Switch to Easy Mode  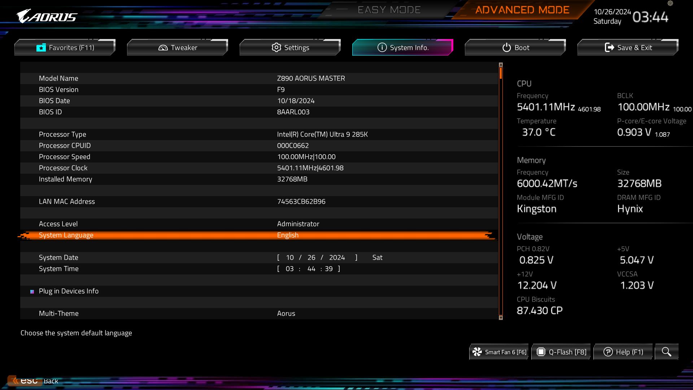pyautogui.click(x=389, y=10)
